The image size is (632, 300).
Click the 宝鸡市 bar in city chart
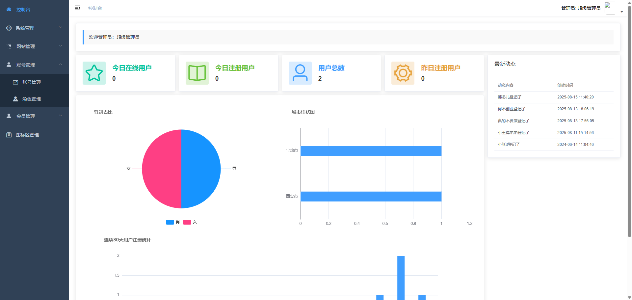click(371, 151)
